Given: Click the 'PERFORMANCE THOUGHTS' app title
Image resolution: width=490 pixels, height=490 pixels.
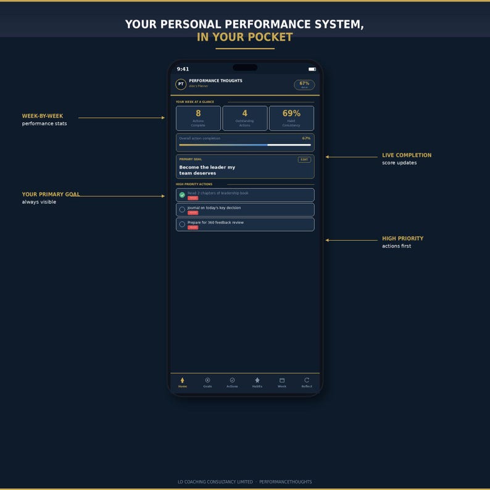Looking at the screenshot, I should pos(215,81).
